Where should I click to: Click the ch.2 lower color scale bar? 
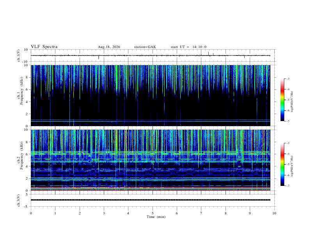tap(282, 164)
